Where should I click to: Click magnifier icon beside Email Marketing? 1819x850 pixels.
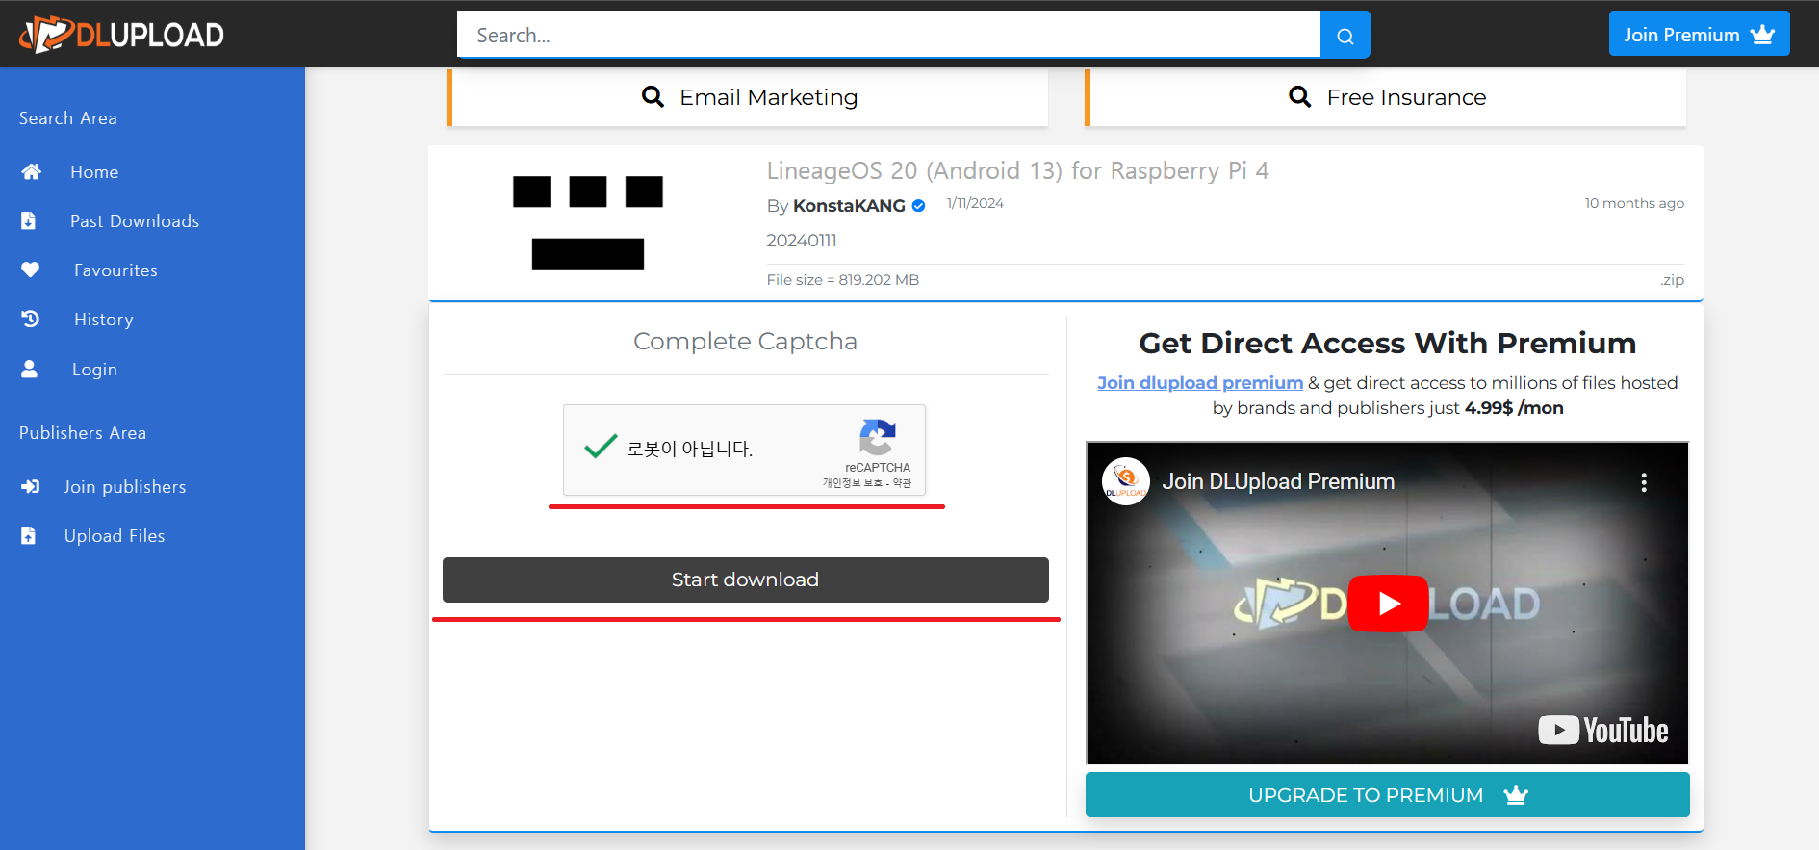[x=653, y=96]
